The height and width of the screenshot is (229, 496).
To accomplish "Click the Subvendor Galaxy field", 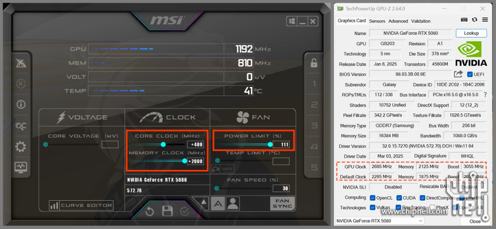I will [389, 84].
